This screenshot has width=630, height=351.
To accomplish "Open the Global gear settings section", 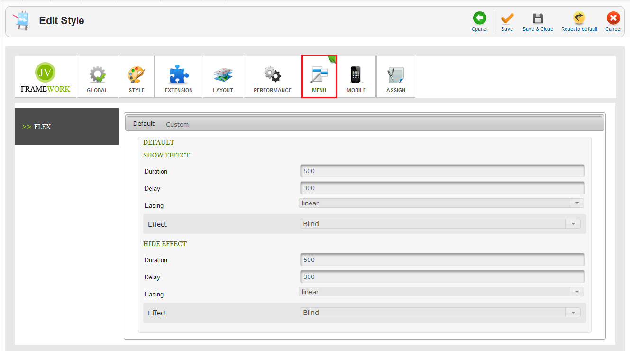I will (x=97, y=77).
